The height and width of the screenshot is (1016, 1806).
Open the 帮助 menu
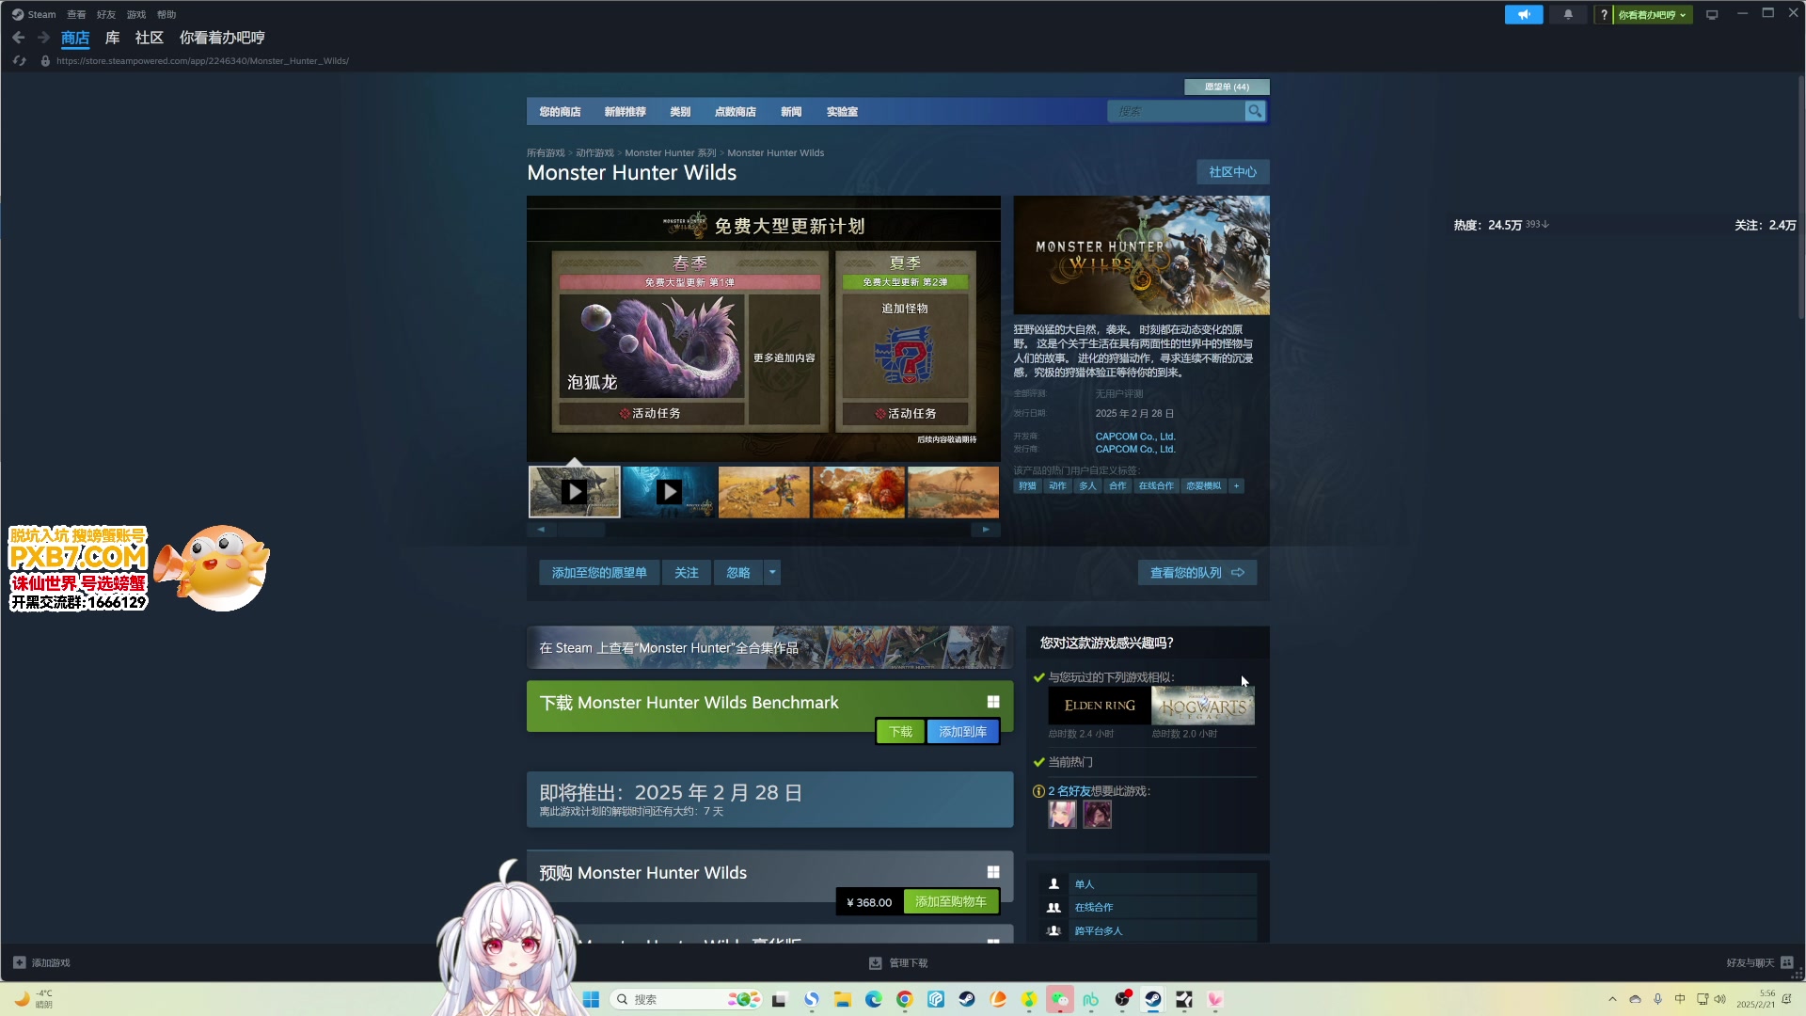[166, 14]
